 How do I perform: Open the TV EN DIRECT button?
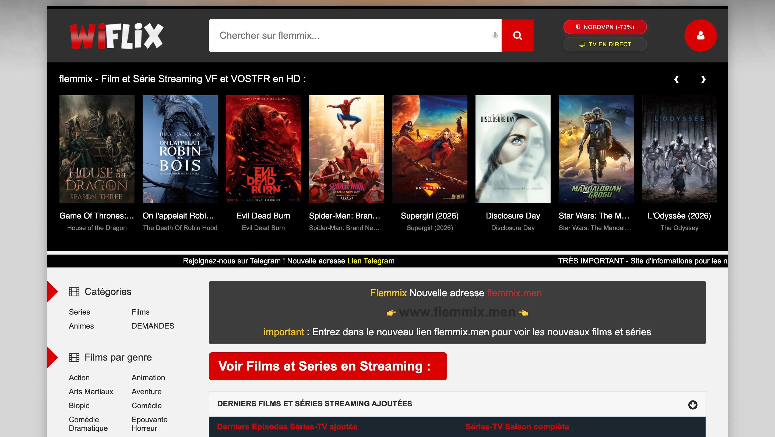(x=605, y=44)
